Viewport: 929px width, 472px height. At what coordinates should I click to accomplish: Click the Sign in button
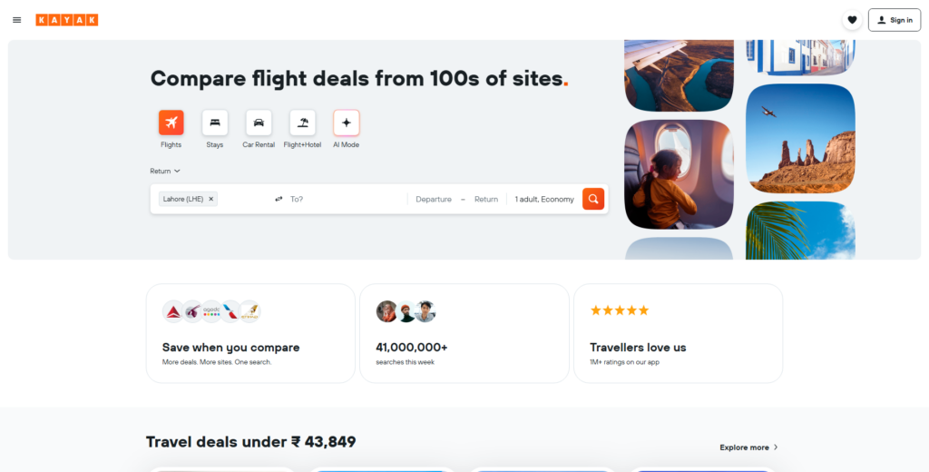tap(895, 20)
